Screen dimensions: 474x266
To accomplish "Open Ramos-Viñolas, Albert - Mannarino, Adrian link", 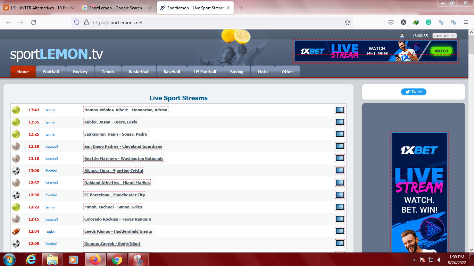I will pos(126,110).
